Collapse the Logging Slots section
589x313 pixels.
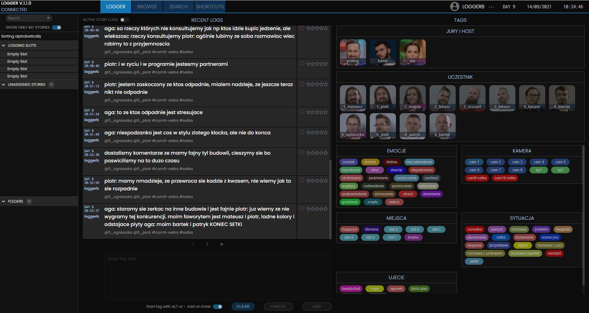pos(3,46)
